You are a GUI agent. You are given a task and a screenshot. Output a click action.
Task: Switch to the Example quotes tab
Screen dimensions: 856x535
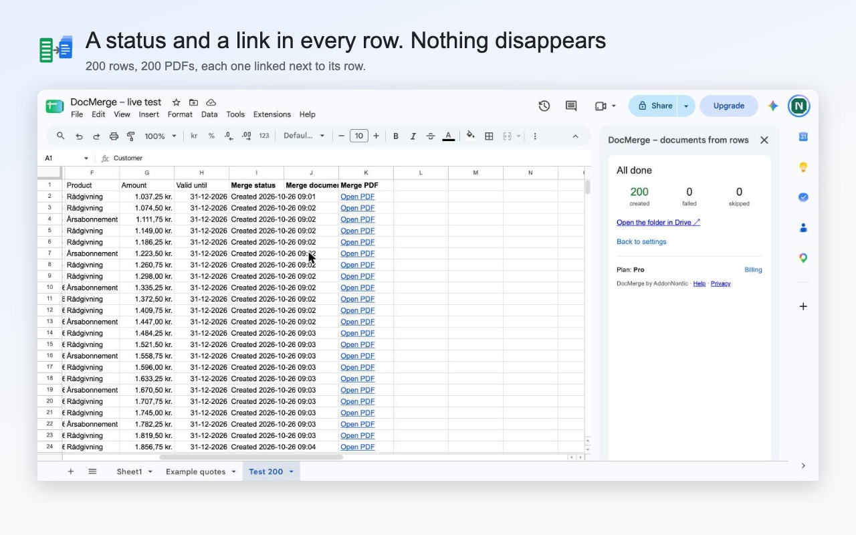[196, 471]
